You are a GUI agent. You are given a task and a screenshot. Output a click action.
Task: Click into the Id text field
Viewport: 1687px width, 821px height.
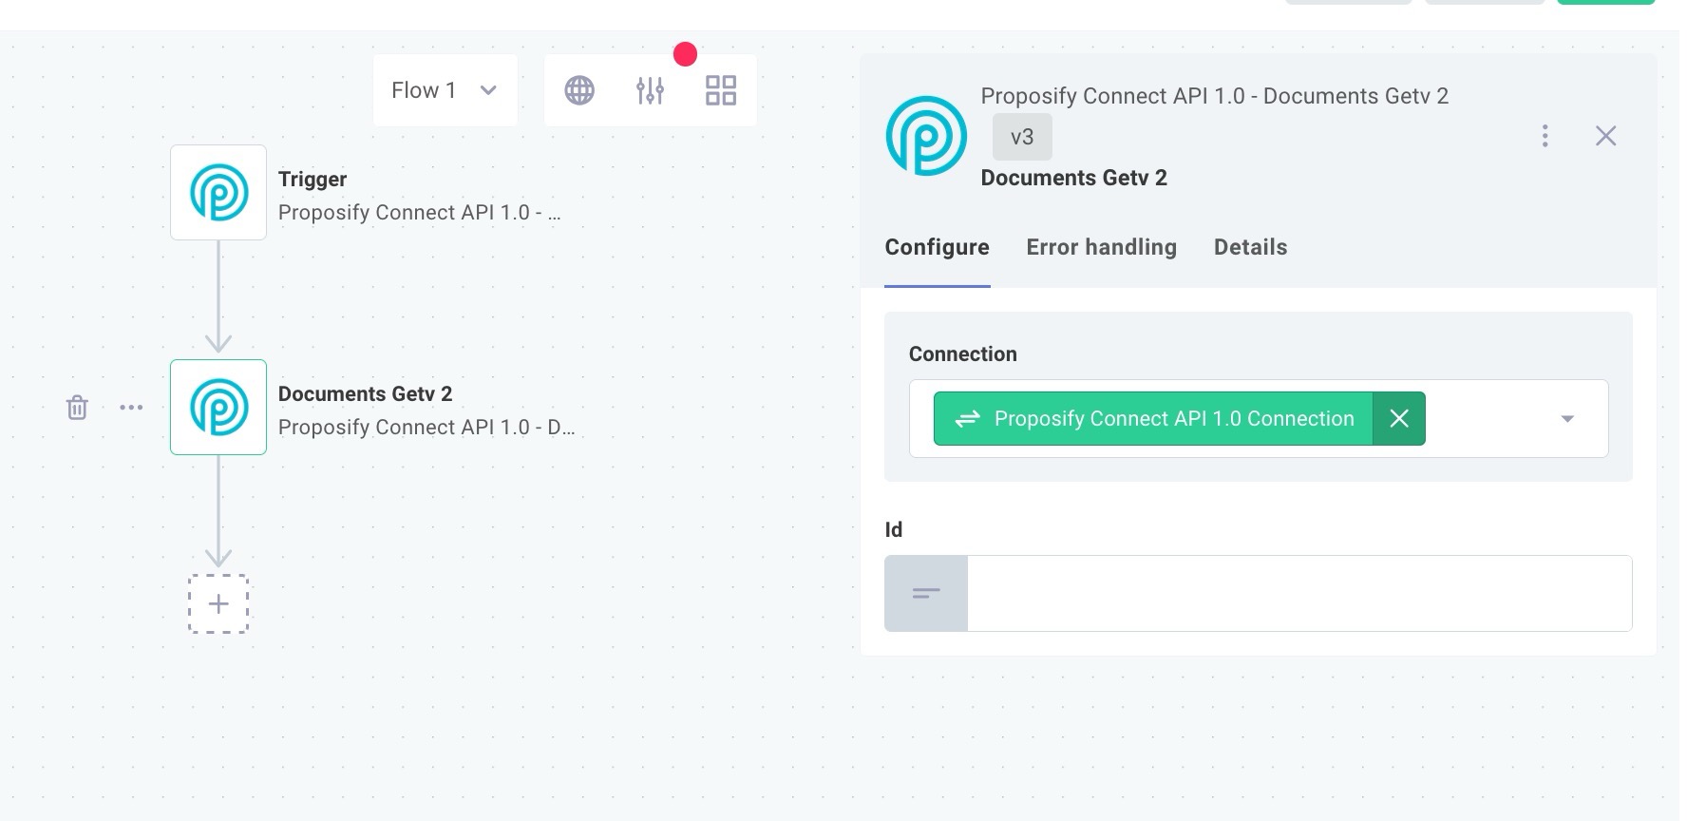point(1299,593)
